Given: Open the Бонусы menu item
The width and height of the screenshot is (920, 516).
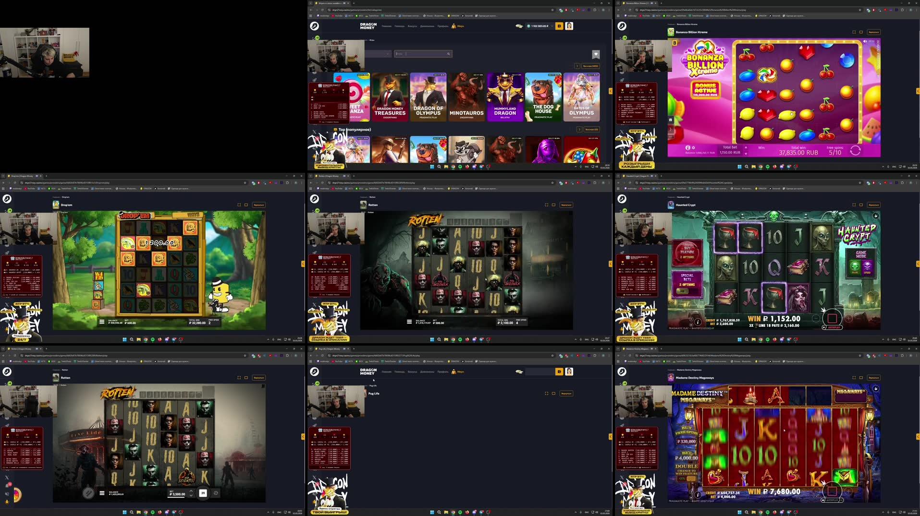Looking at the screenshot, I should coord(412,26).
